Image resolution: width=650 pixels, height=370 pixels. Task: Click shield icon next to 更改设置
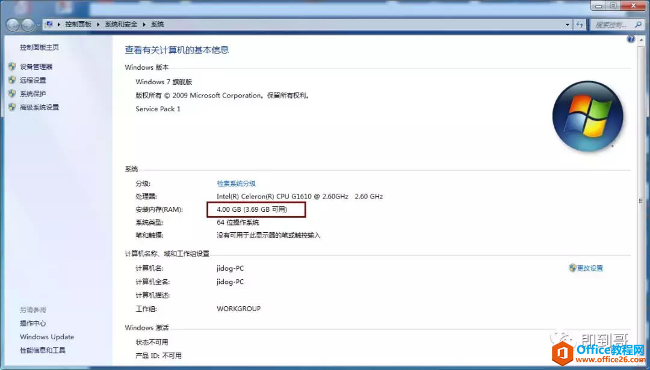tap(572, 268)
